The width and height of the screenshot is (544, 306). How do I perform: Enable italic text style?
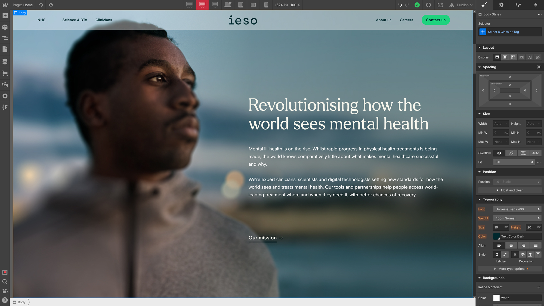click(x=505, y=255)
